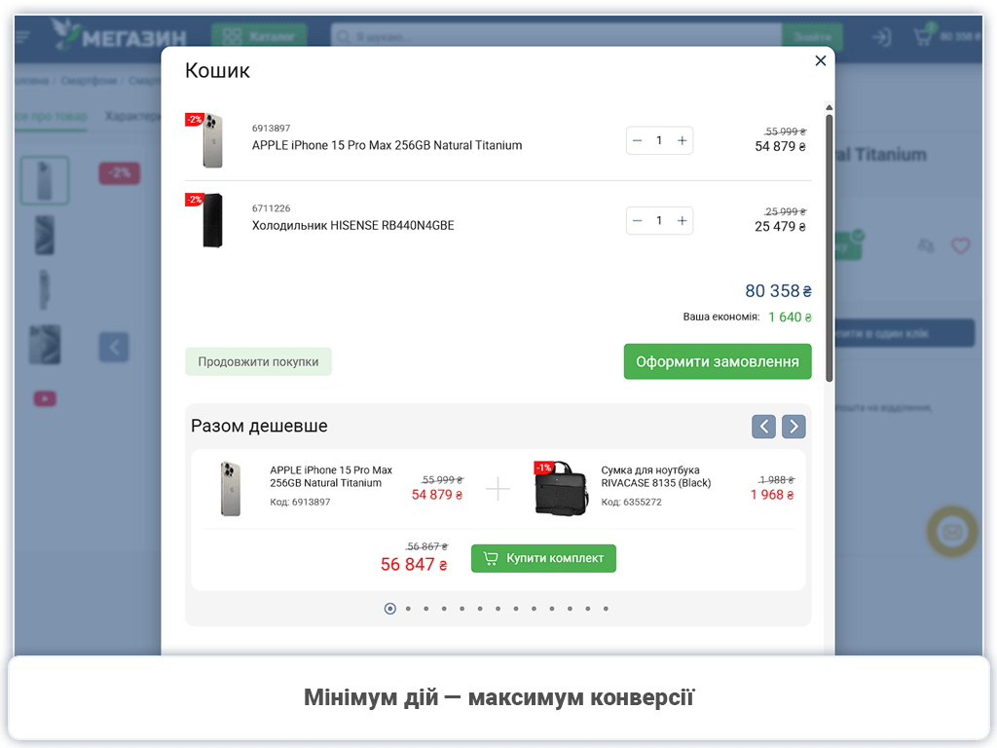Click the cart dialog scrollbar
Screen dimensions: 997x748
830,248
